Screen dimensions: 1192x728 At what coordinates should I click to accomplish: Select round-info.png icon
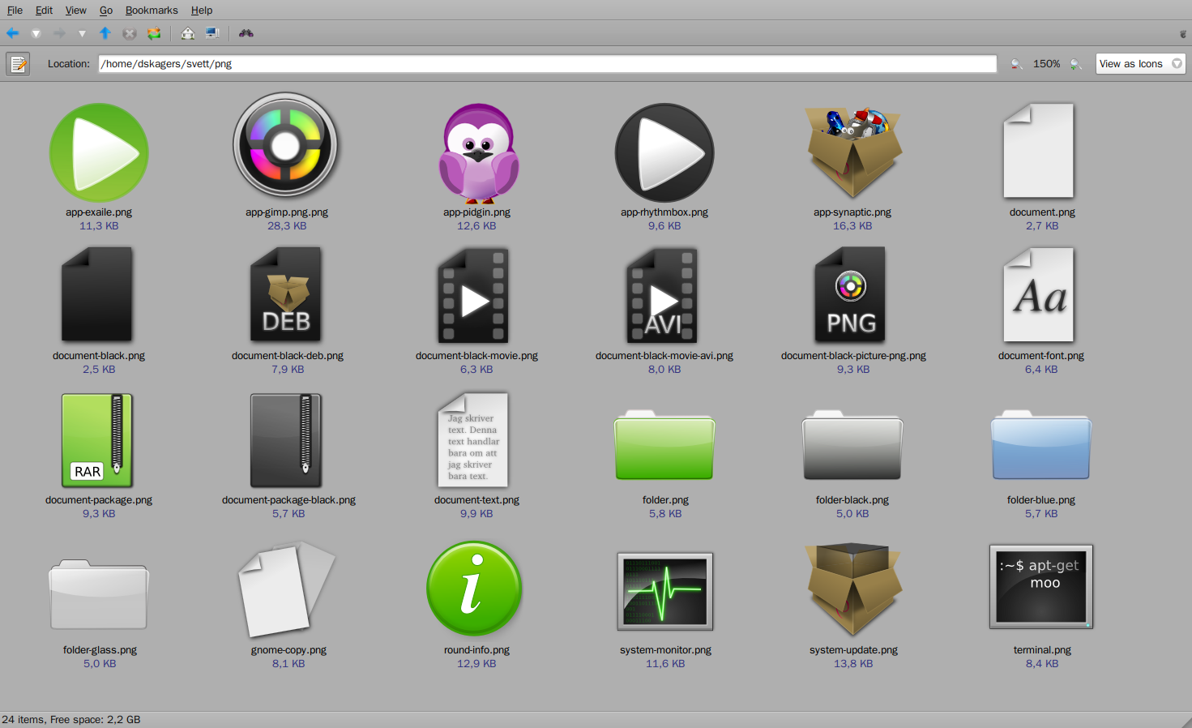[474, 589]
